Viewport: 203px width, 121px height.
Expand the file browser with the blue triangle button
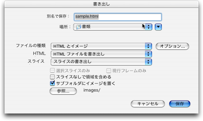158,27
